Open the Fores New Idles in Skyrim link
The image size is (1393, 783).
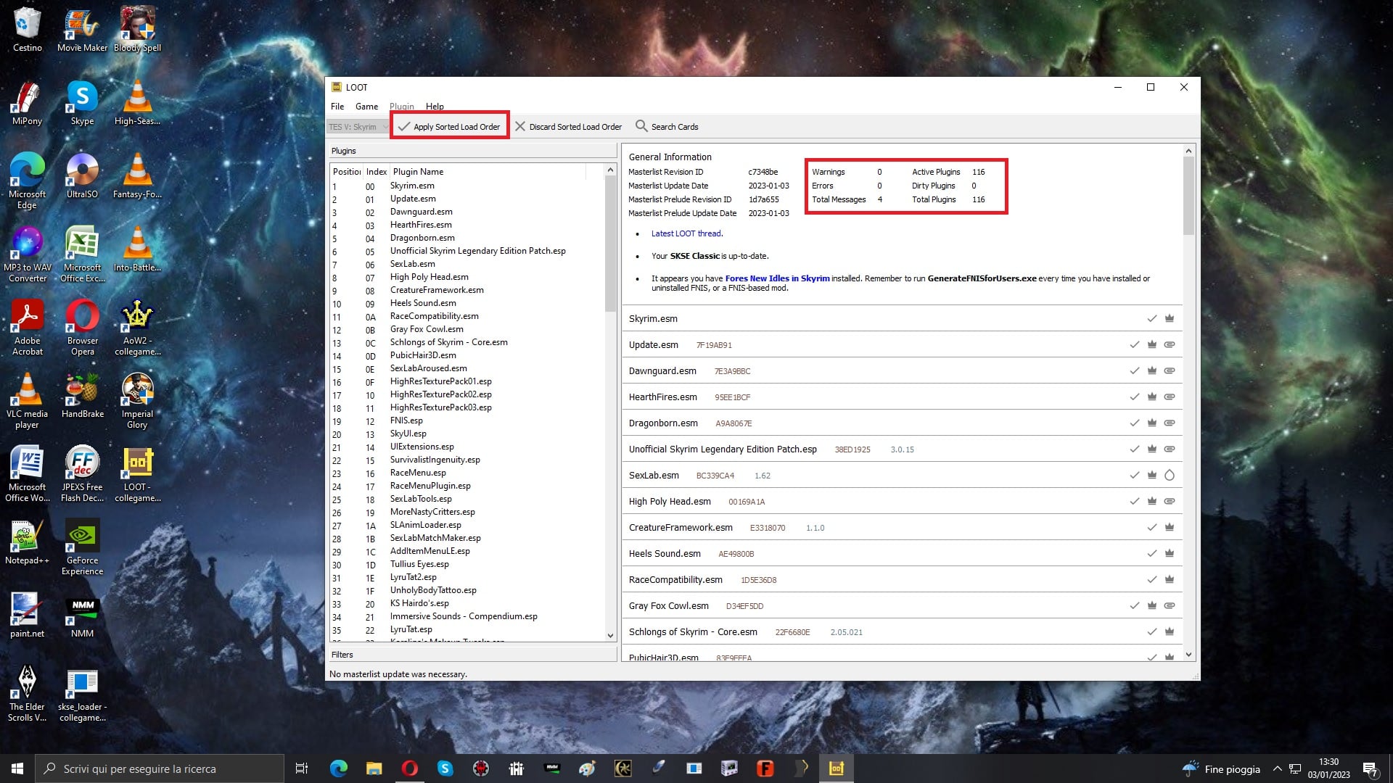777,278
